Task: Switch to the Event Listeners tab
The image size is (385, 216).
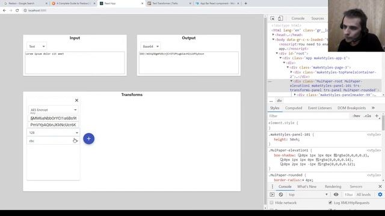Action: coord(319,108)
